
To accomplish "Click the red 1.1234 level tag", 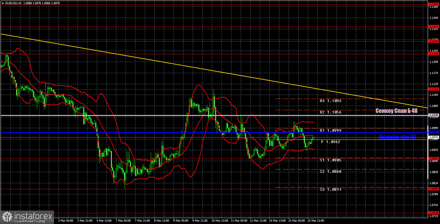I will [434, 54].
